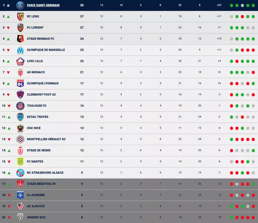Click the Olympique de Marseille crest

tap(20, 50)
